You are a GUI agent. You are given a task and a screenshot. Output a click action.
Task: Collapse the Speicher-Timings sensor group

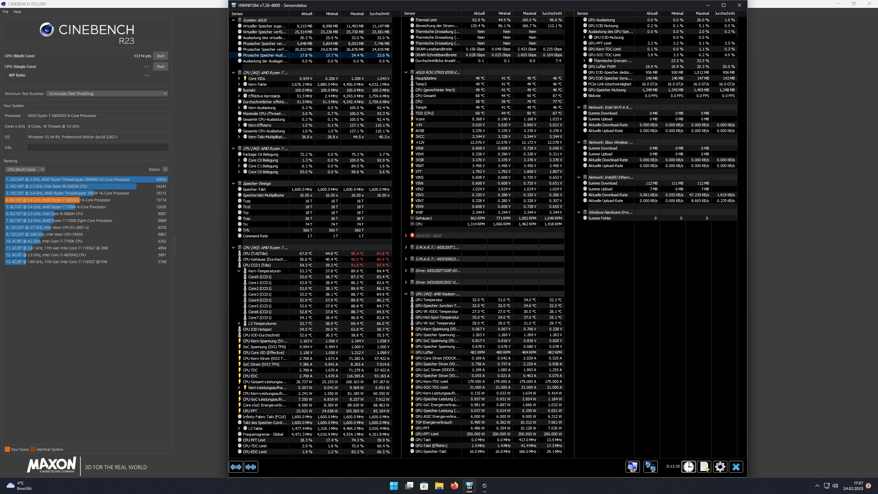point(234,184)
